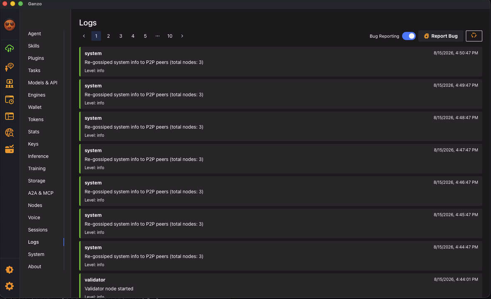Open the Tokens section
The height and width of the screenshot is (299, 491).
(36, 119)
